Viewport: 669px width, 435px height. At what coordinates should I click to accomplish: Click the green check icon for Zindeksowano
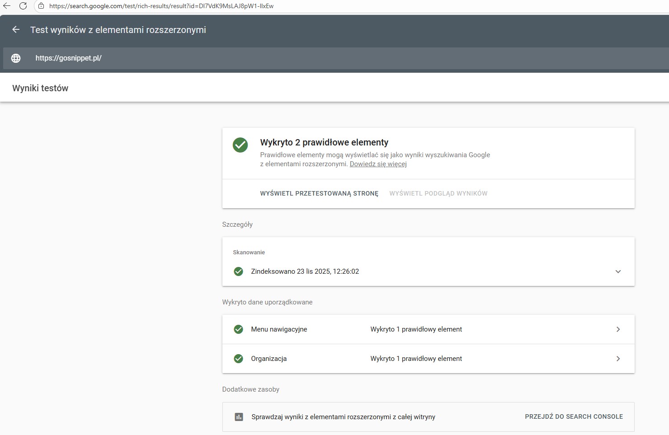point(238,271)
